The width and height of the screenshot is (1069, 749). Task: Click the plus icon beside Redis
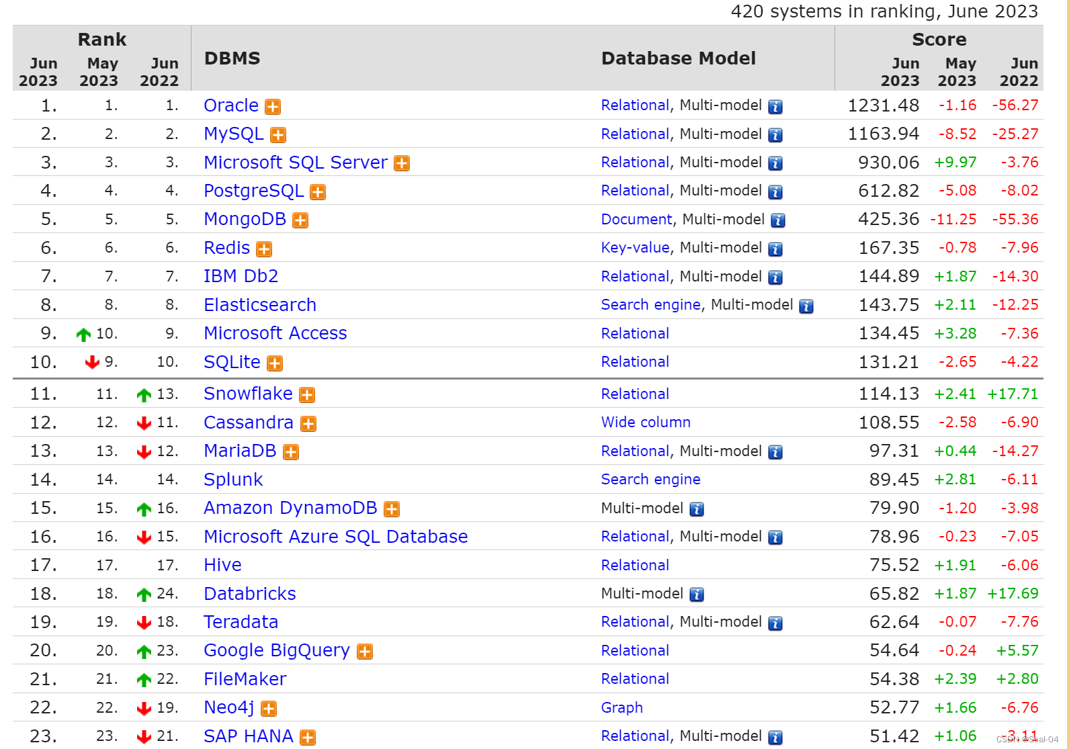pyautogui.click(x=265, y=249)
